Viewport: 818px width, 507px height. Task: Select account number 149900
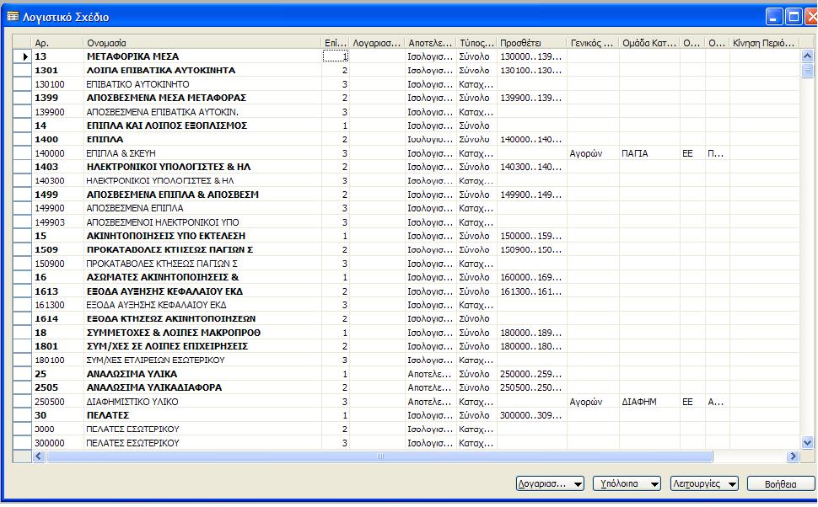pos(50,208)
